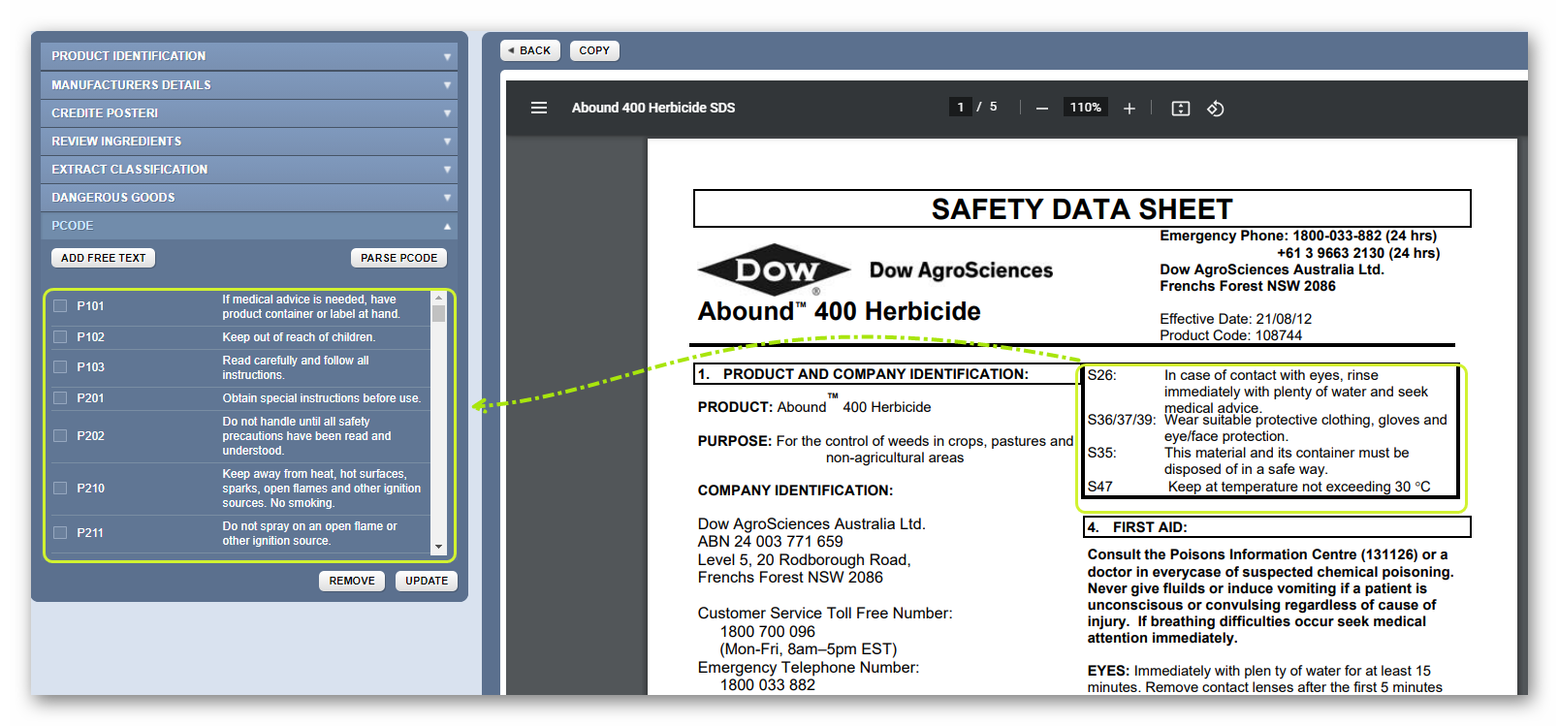The height and width of the screenshot is (726, 1559).
Task: Tick the P101 checkbox
Action: pos(60,306)
